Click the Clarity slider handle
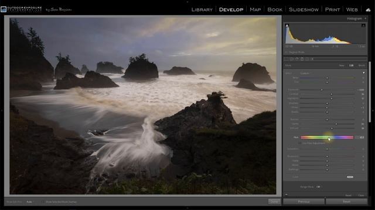375x210 pixels. (336, 124)
